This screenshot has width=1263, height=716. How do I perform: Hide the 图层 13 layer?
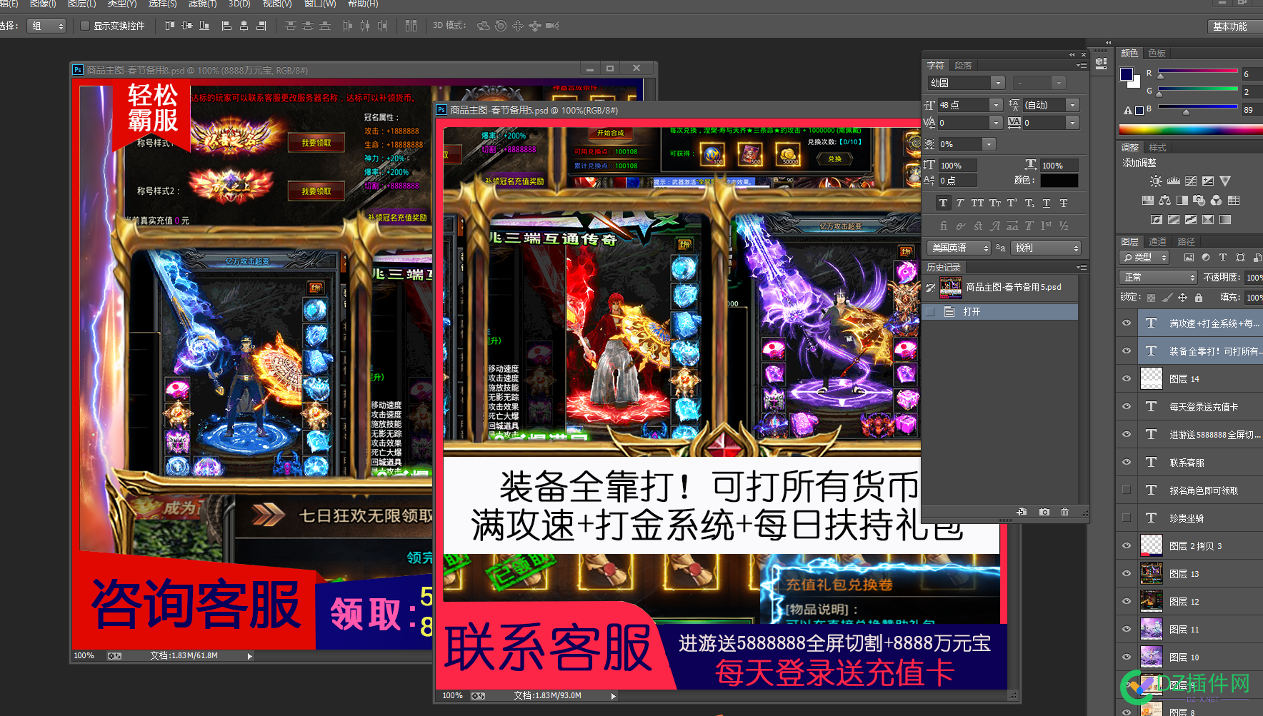(x=1127, y=573)
